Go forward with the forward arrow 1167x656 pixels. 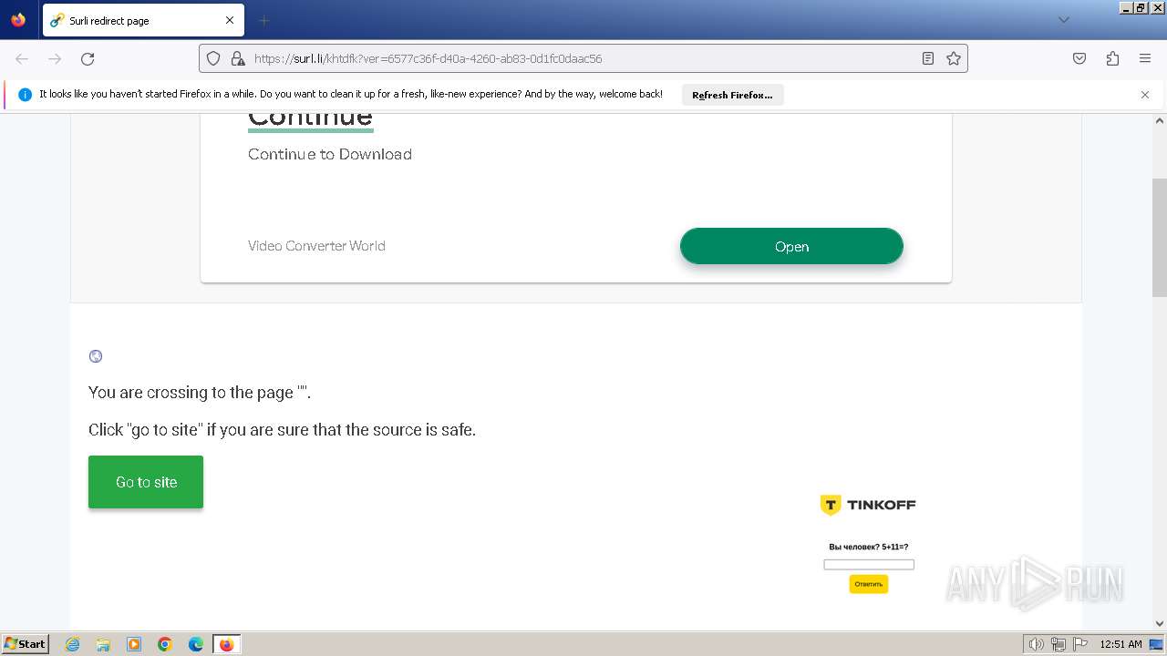pyautogui.click(x=55, y=58)
